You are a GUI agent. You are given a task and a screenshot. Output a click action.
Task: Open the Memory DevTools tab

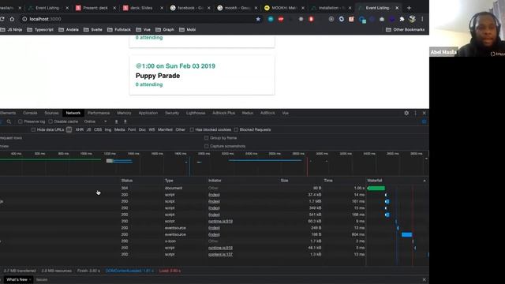click(124, 113)
